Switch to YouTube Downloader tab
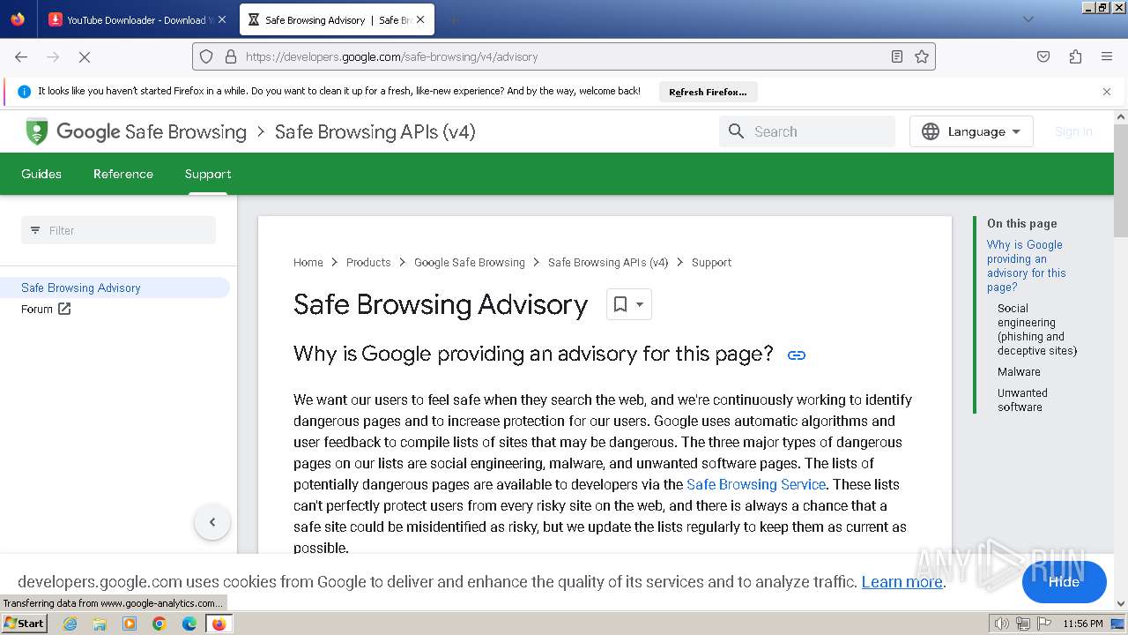The height and width of the screenshot is (635, 1128). pos(137,19)
